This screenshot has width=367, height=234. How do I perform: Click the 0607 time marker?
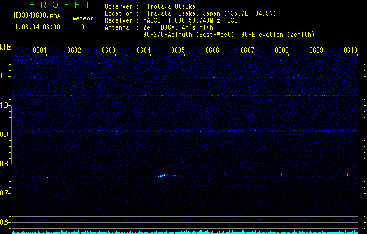click(x=247, y=50)
